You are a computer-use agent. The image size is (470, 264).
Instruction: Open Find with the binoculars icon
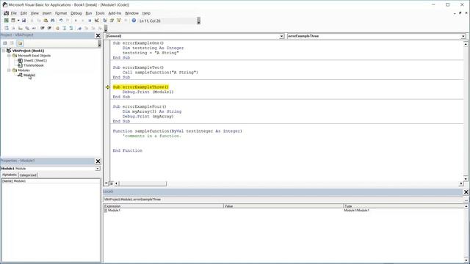pyautogui.click(x=53, y=21)
